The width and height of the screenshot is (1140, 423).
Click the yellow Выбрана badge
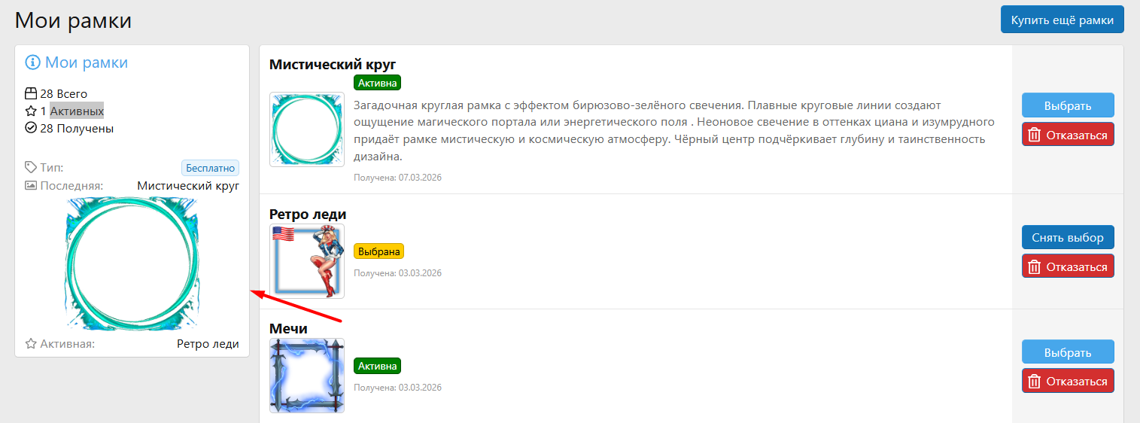(378, 251)
